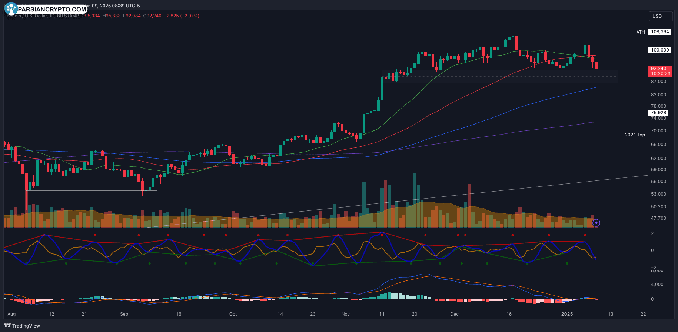Click the Aug label on time axis
Viewport: 678px width, 332px height.
coord(11,314)
